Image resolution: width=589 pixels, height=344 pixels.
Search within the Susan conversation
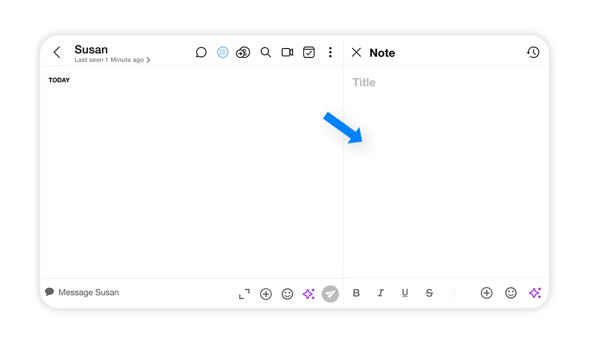266,52
